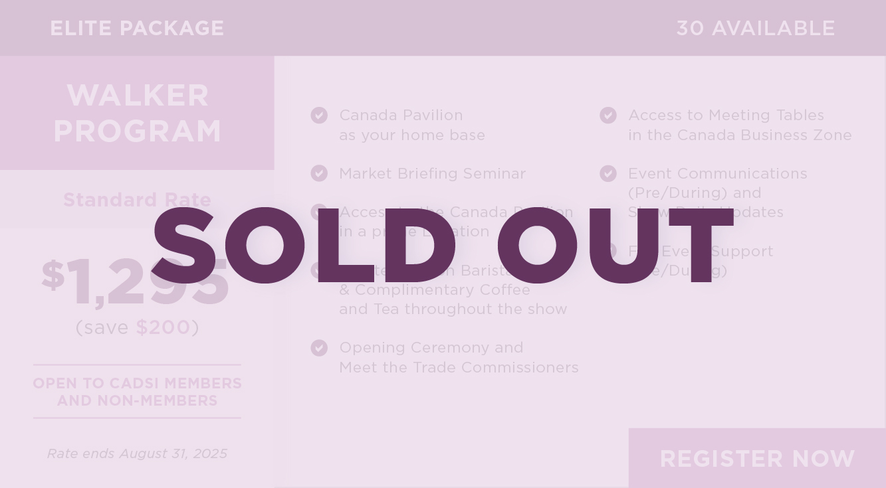Image resolution: width=886 pixels, height=488 pixels.
Task: Click the Event Communications feature text
Action: tap(718, 173)
